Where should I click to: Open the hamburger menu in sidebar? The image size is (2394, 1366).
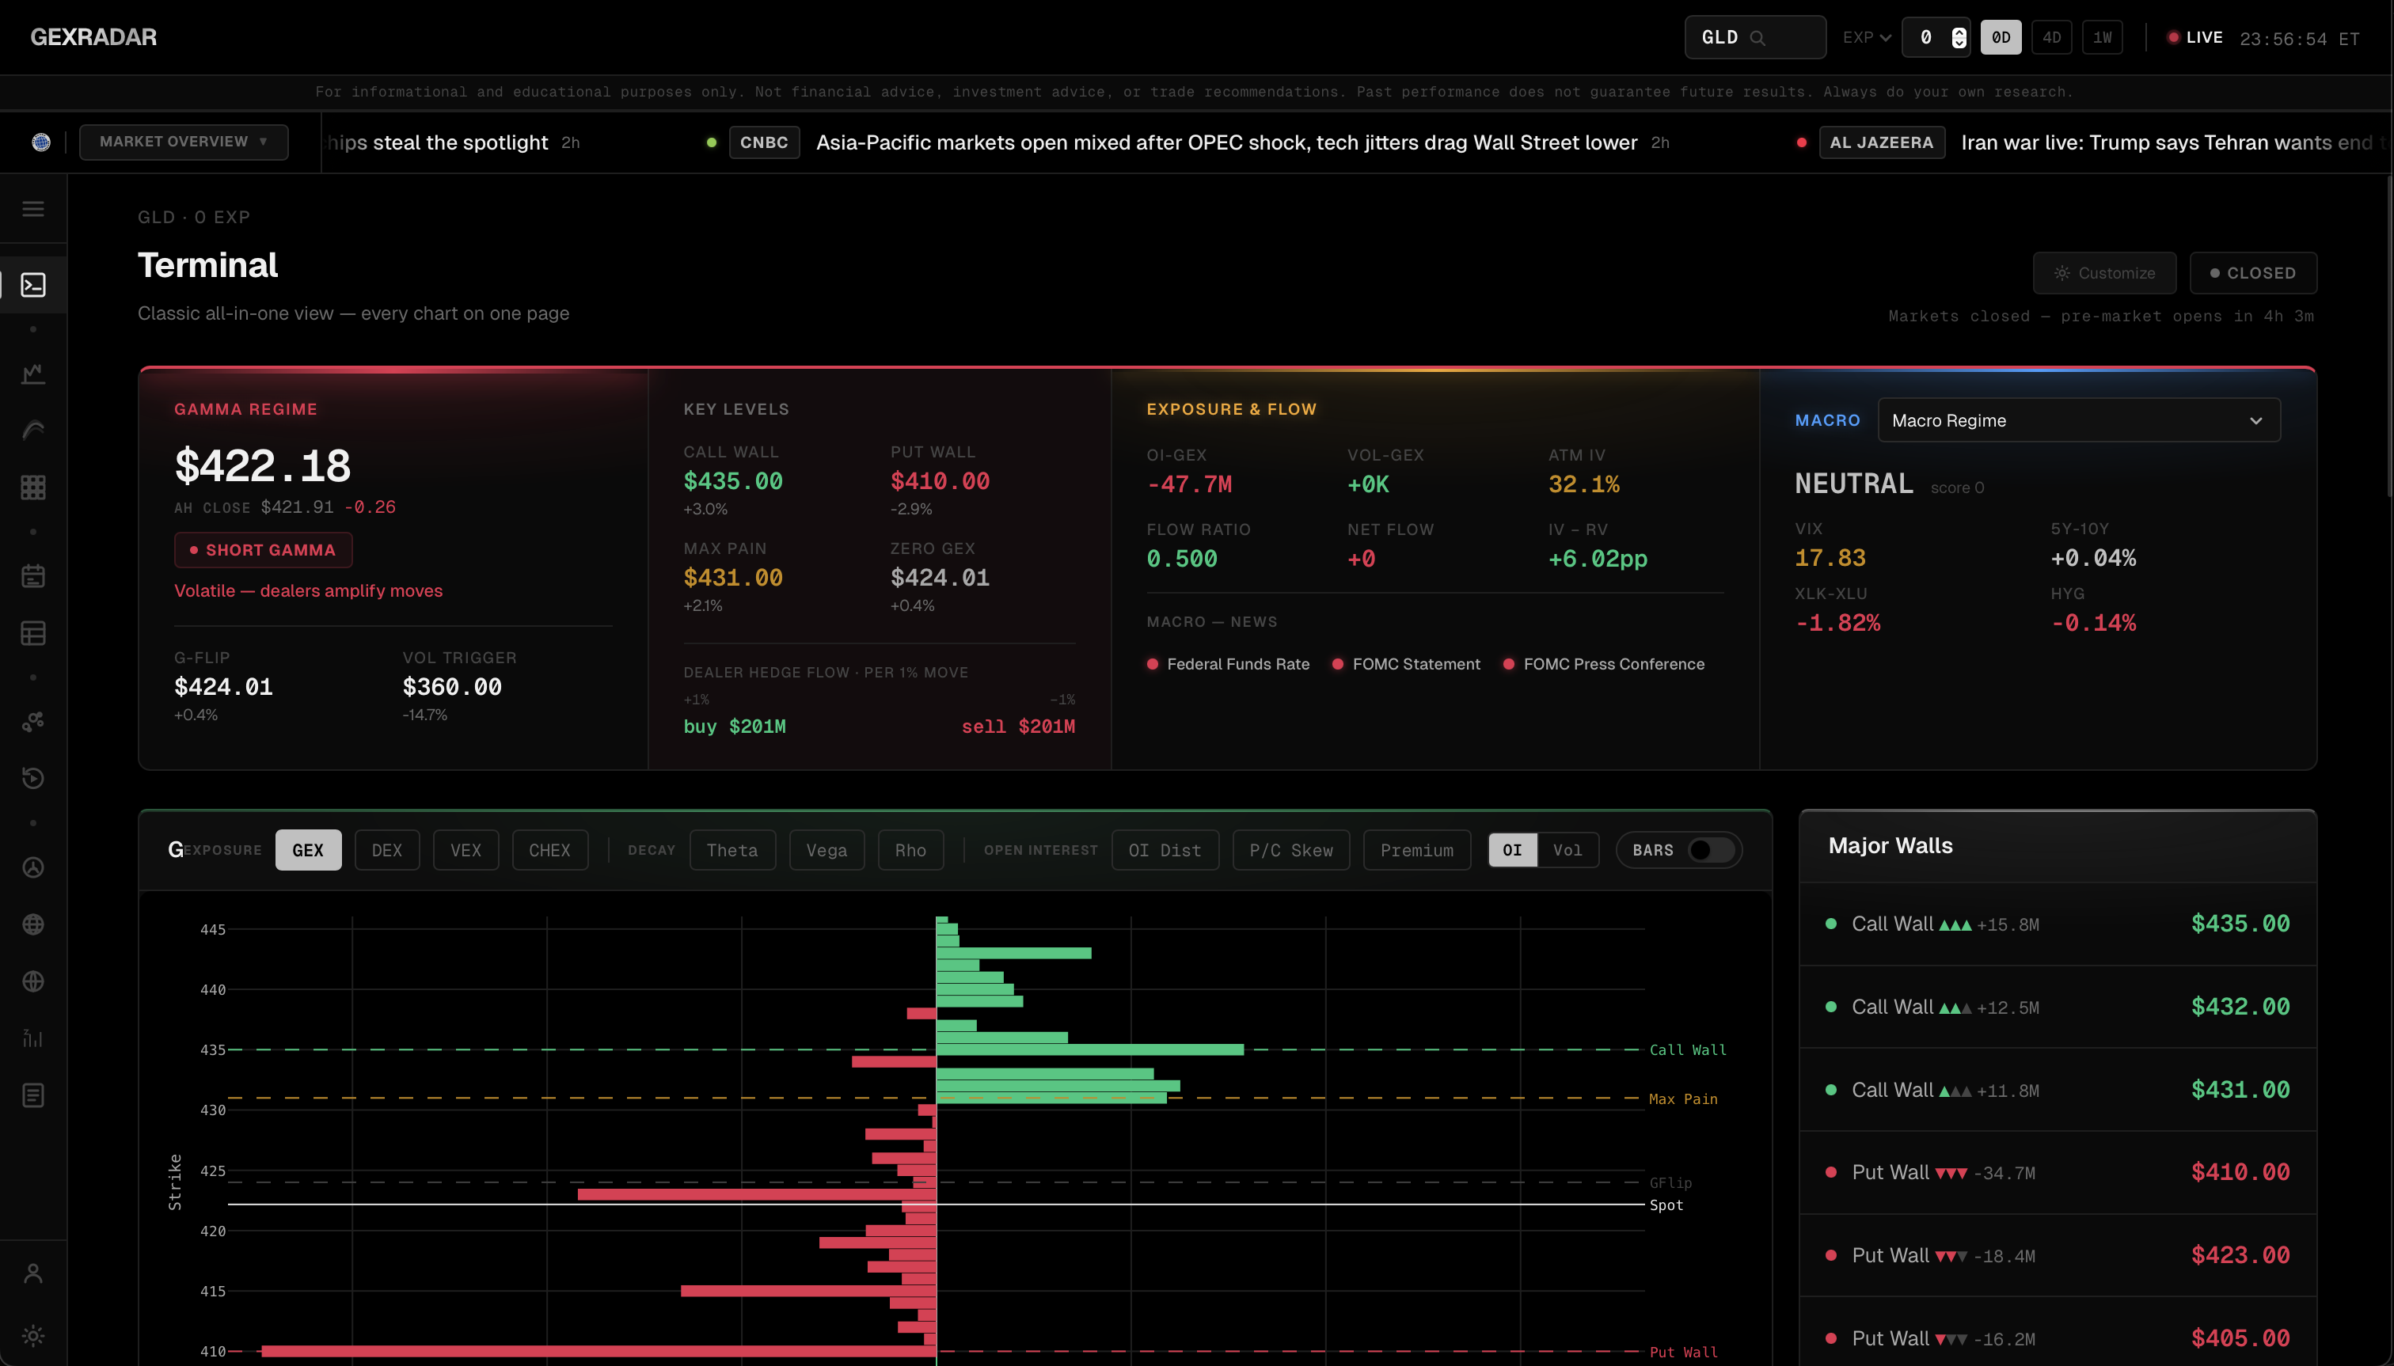[x=32, y=208]
